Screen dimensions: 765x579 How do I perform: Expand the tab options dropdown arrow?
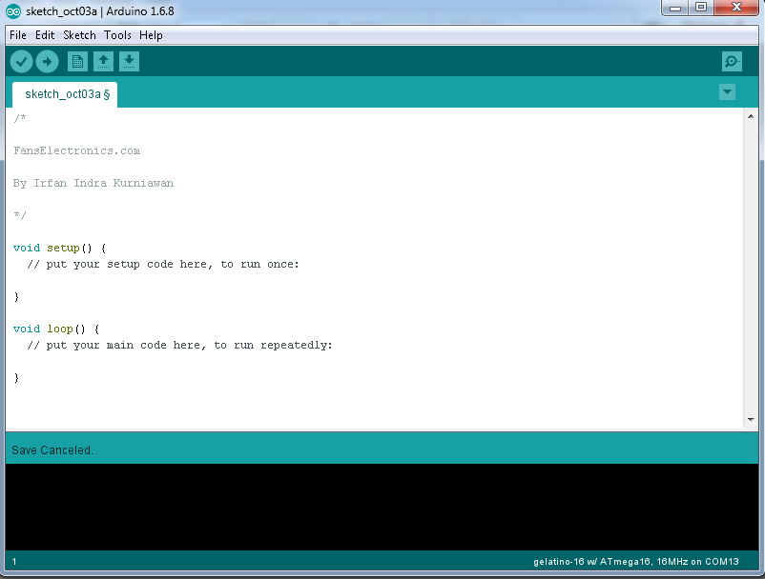728,92
